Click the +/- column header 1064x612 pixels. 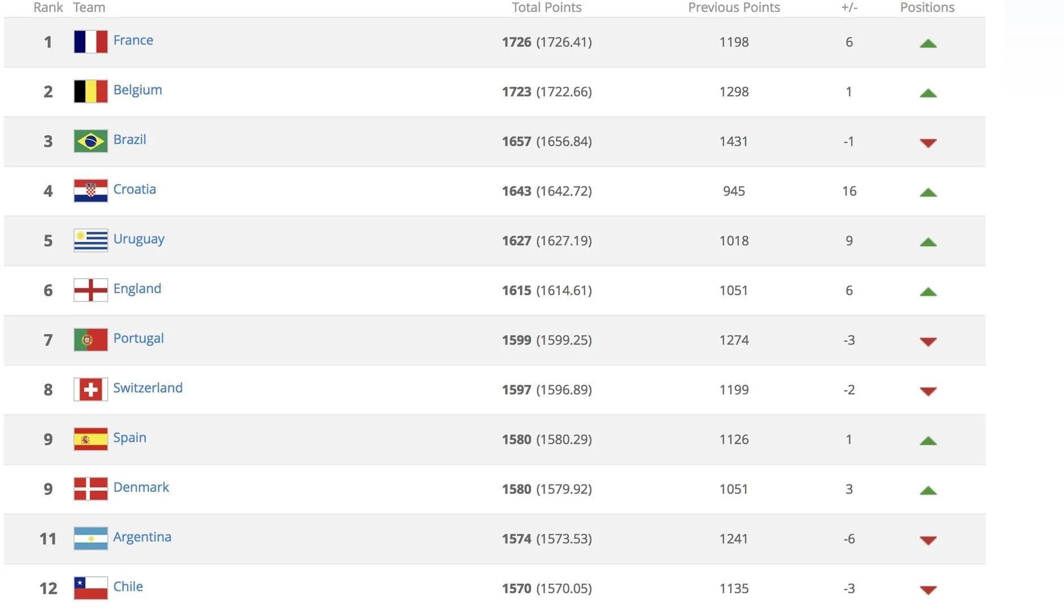pos(849,7)
